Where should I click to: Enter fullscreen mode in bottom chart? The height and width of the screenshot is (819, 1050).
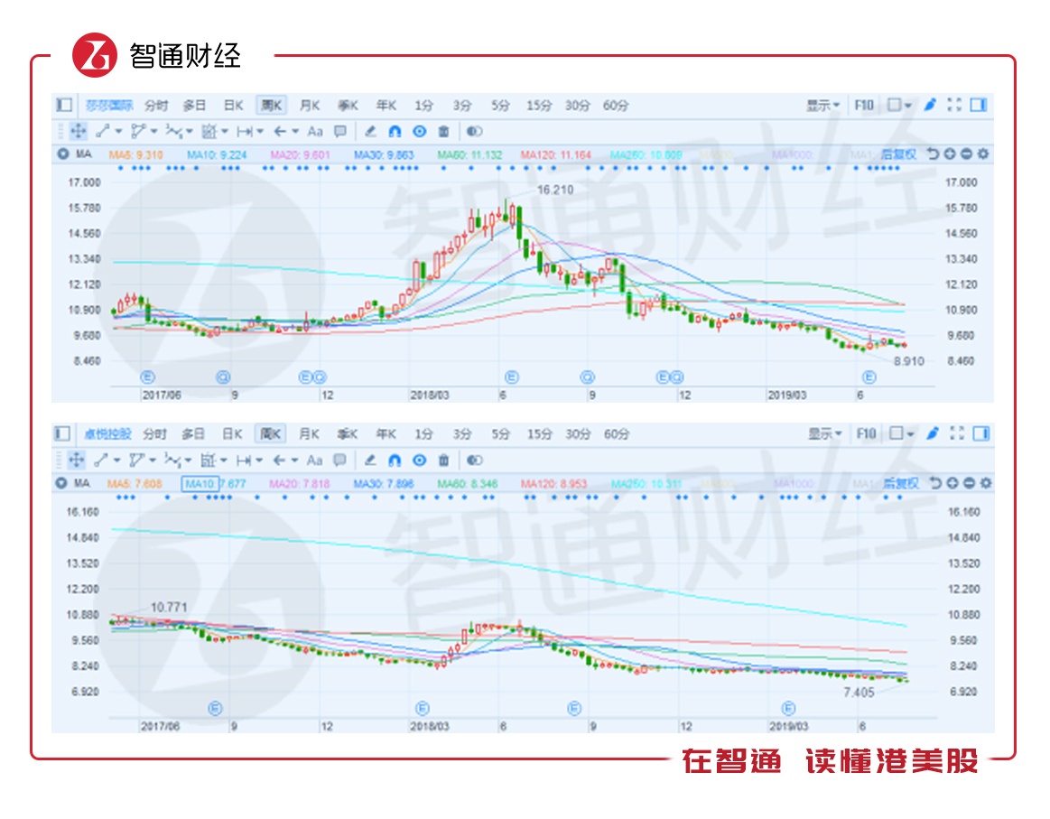click(x=957, y=434)
